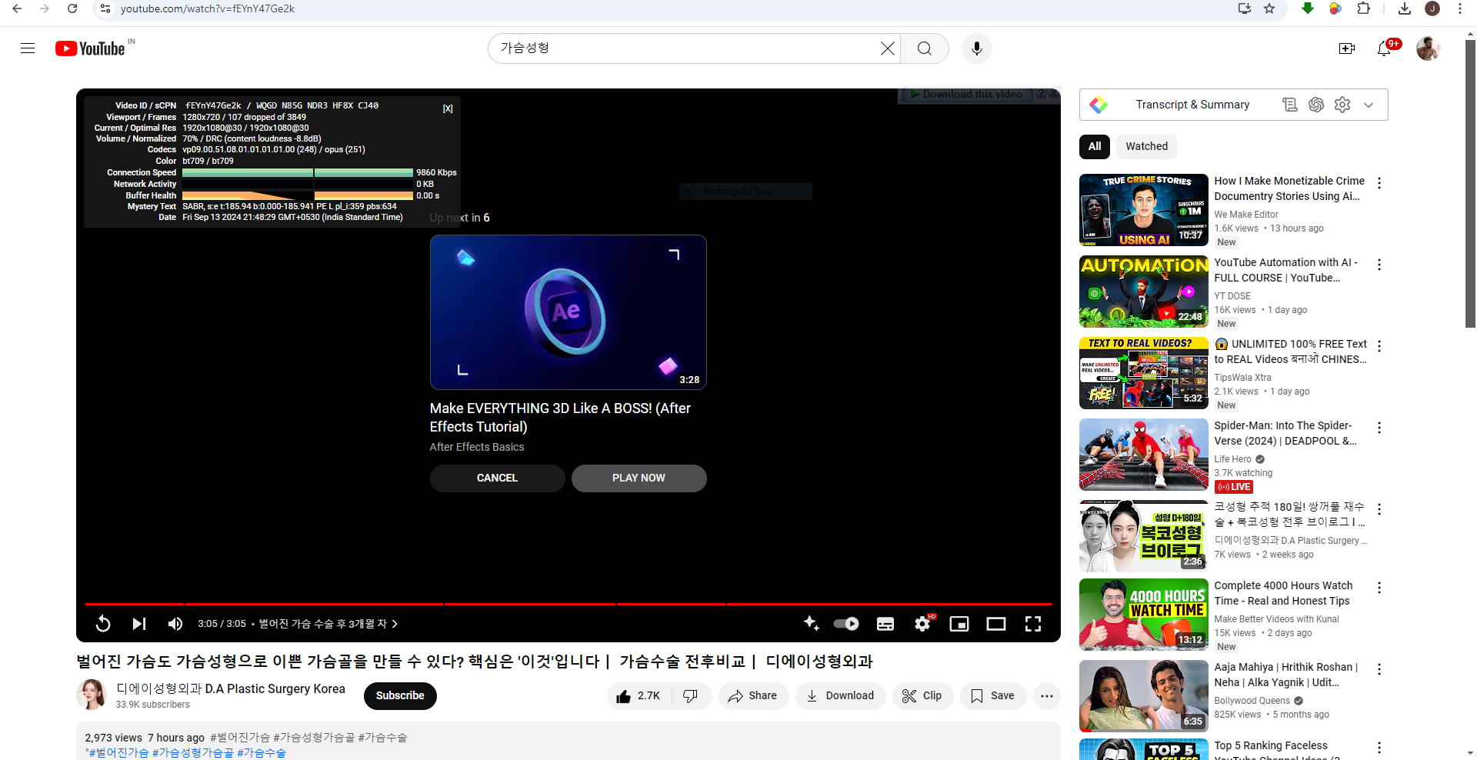Open options for How I Make Monetizable Crime video
1477x760 pixels.
pos(1379,183)
